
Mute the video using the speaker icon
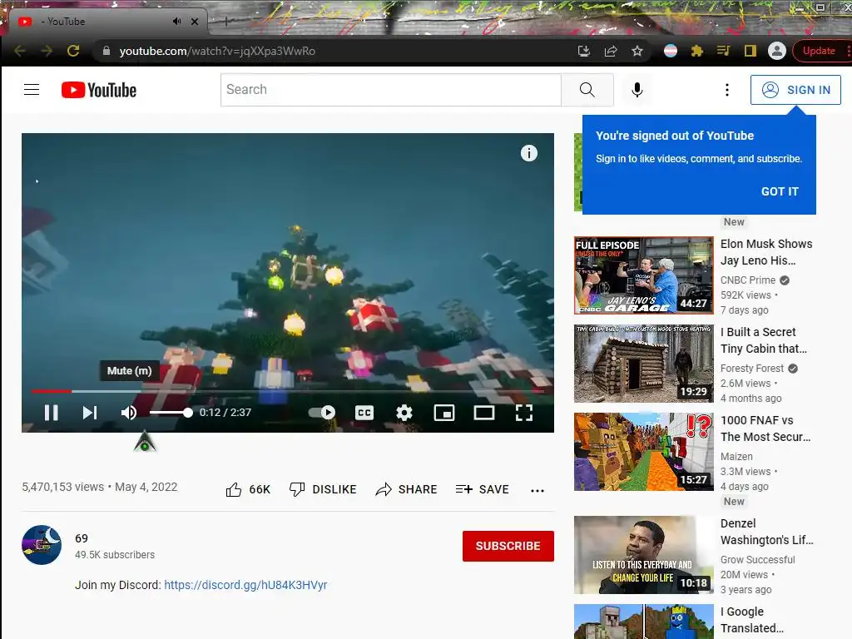tap(129, 413)
